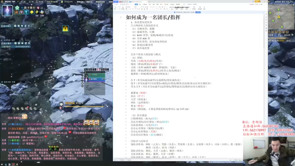Open 页面布局 ribbon tab in WPS

pos(145,4)
